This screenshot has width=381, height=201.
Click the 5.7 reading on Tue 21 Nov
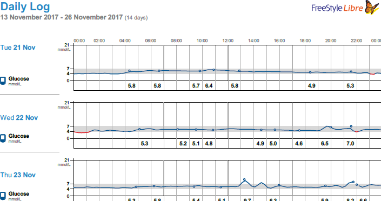coord(196,86)
